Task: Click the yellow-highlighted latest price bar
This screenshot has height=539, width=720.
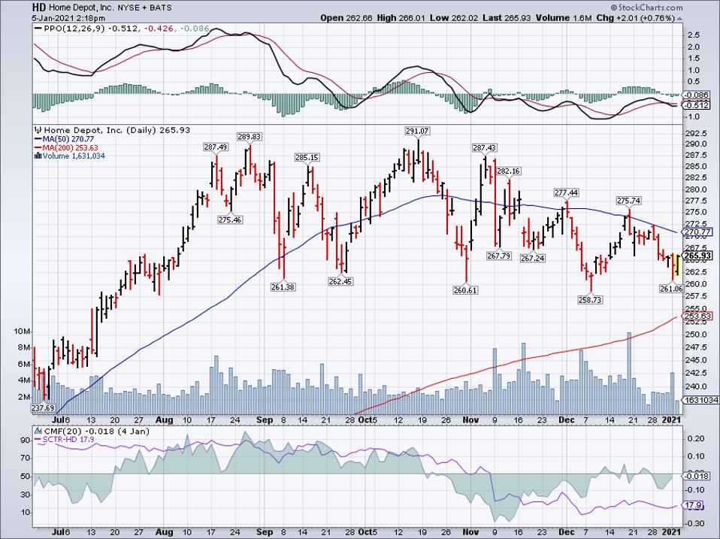Action: (677, 265)
